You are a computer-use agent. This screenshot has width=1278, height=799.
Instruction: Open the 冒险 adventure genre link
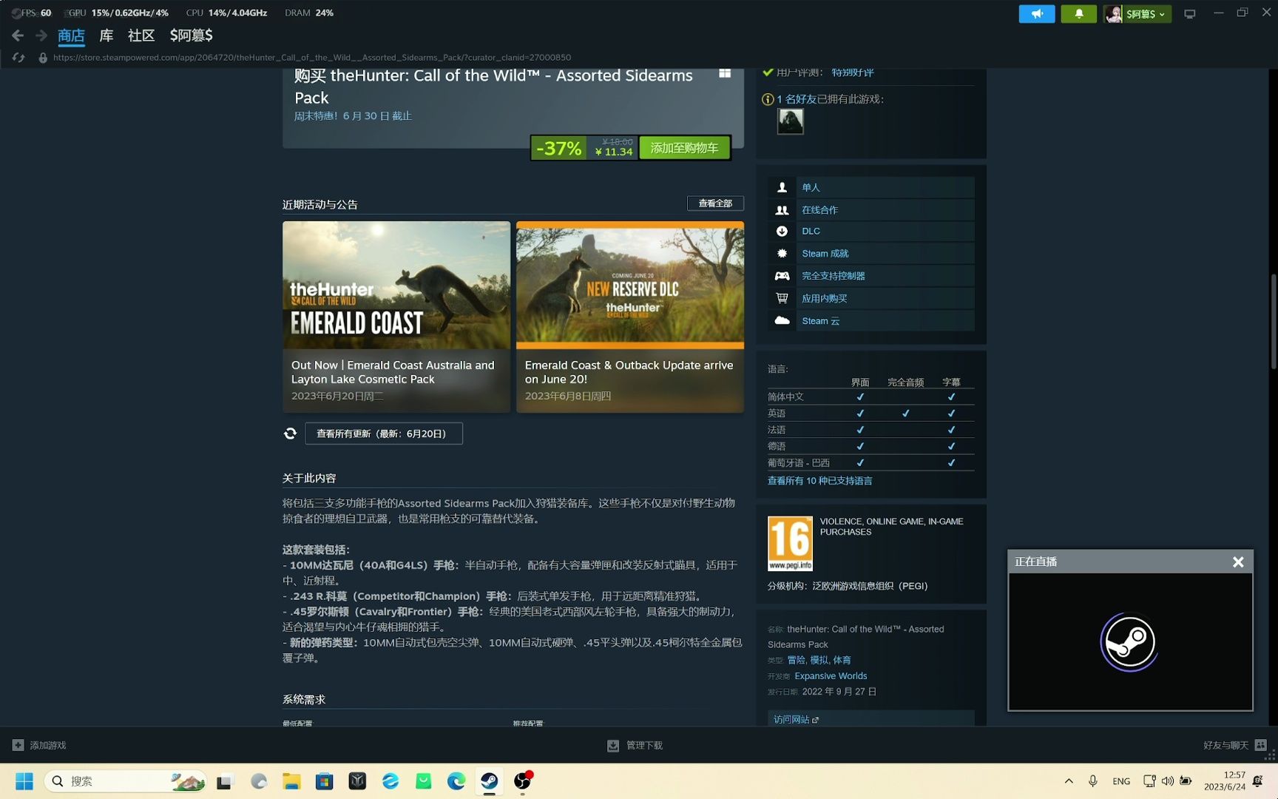coord(796,660)
